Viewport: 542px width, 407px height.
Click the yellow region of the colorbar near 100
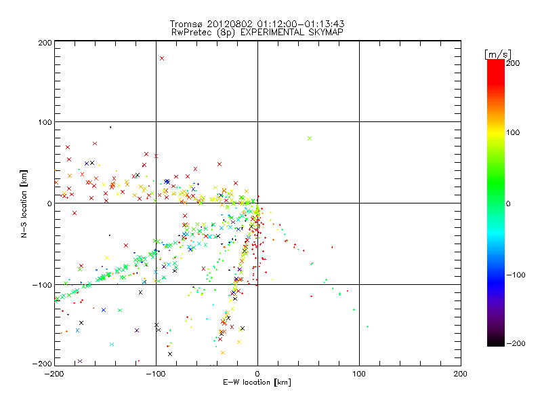496,132
